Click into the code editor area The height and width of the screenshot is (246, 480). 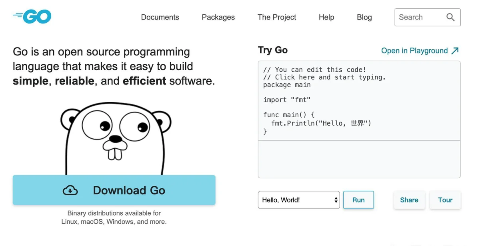pos(359,100)
